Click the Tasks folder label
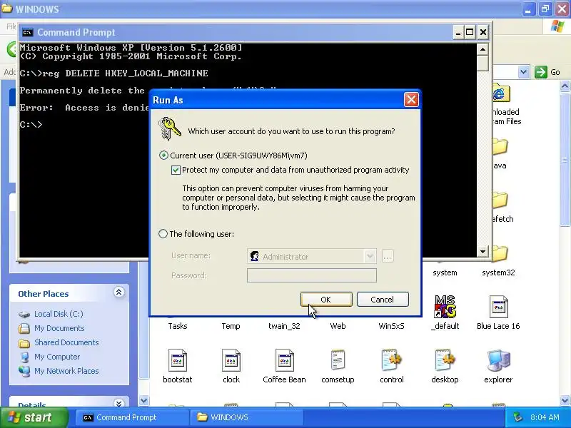Viewport: 571px width, 428px height. coord(177,326)
